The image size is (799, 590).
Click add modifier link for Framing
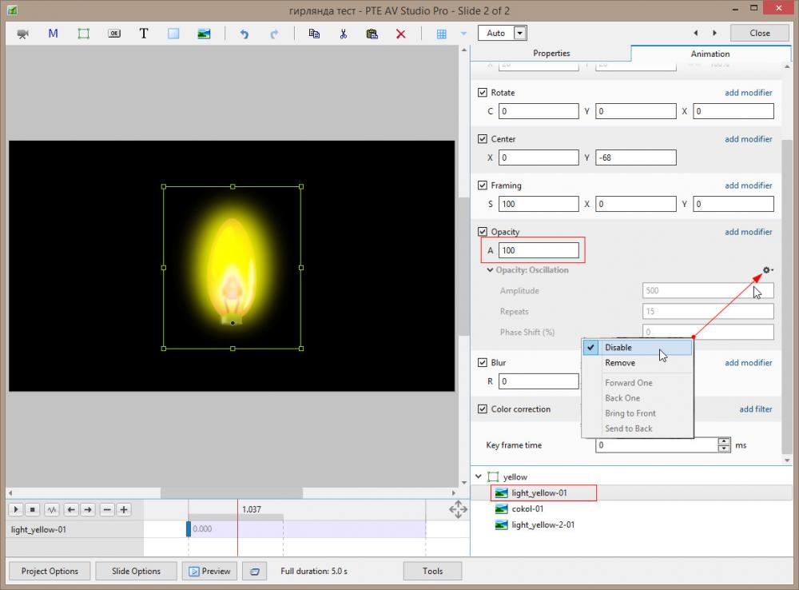point(748,185)
